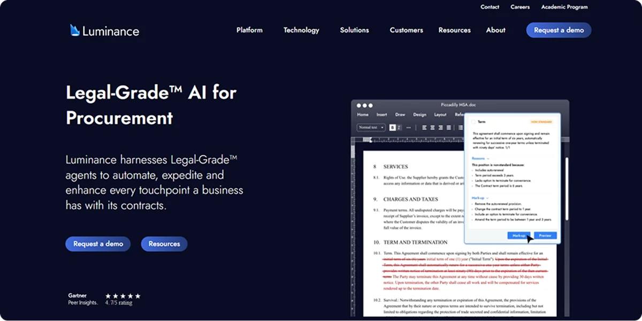This screenshot has height=321, width=642.
Task: Switch to the document's Design tab
Action: (x=419, y=115)
